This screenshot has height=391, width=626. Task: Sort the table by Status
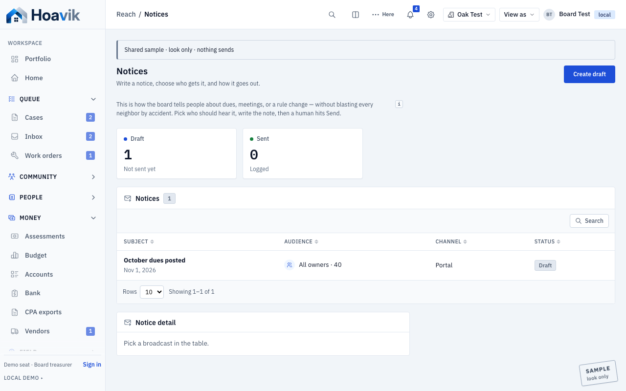point(547,242)
